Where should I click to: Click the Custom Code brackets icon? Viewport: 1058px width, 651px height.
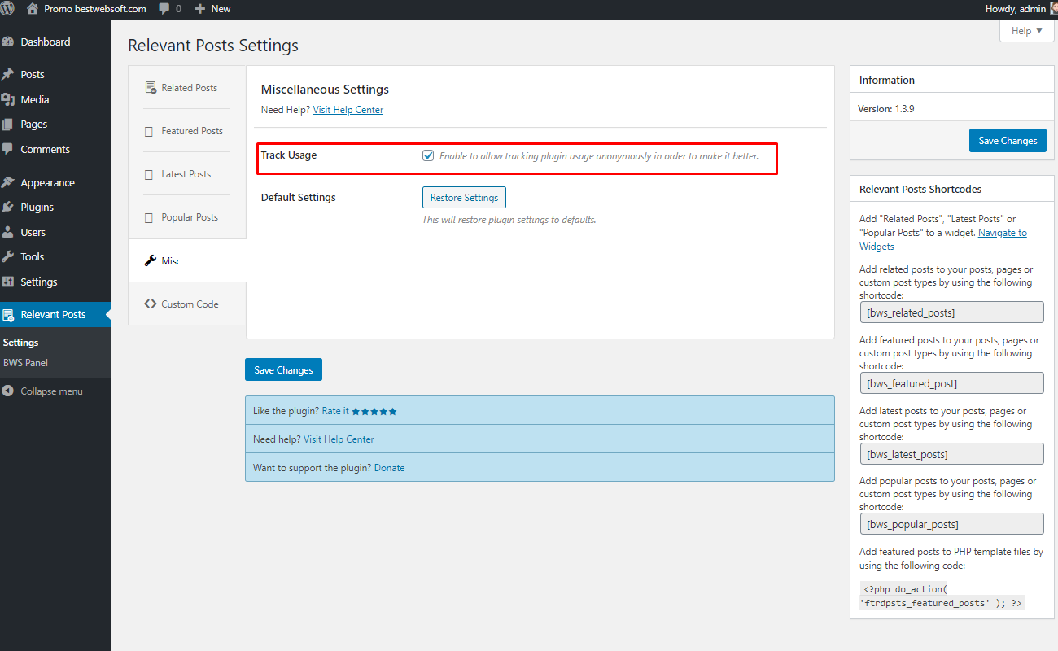(150, 304)
